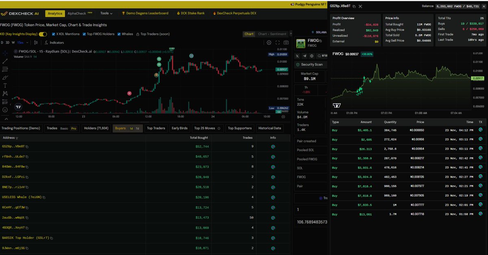Open FWOG's X (Twitter) profile icon
488x255 pixels.
[x=298, y=56]
